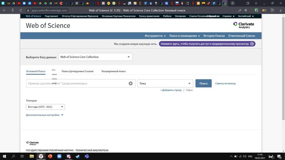Open Основные Научные Показатели link
285x160 pixels.
tap(119, 16)
